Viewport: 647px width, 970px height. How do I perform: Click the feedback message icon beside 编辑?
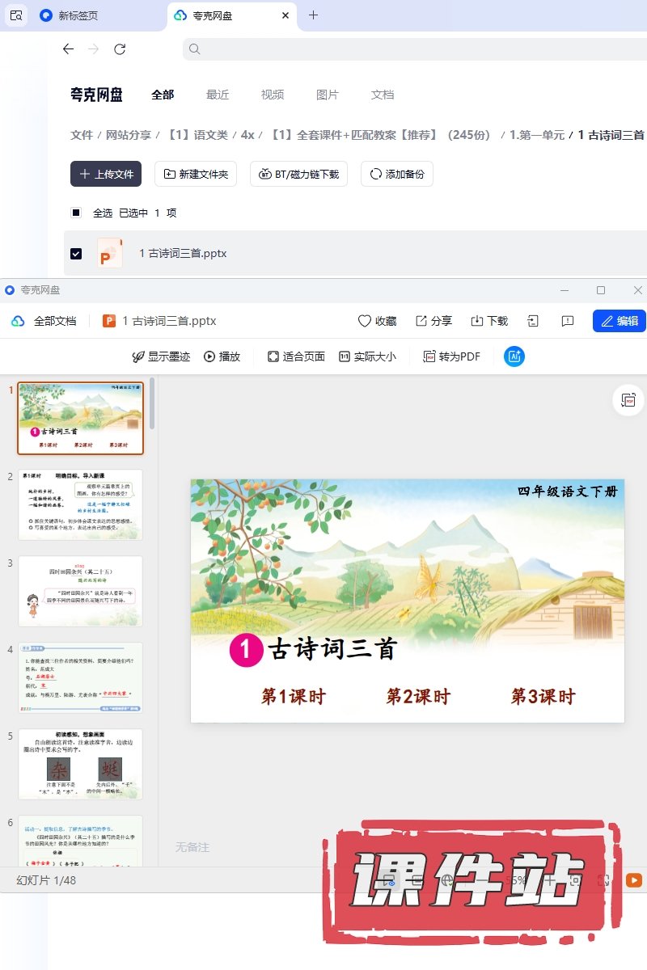click(x=568, y=321)
